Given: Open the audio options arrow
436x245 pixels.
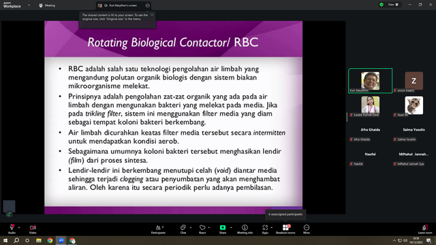Looking at the screenshot, I should [x=19, y=227].
